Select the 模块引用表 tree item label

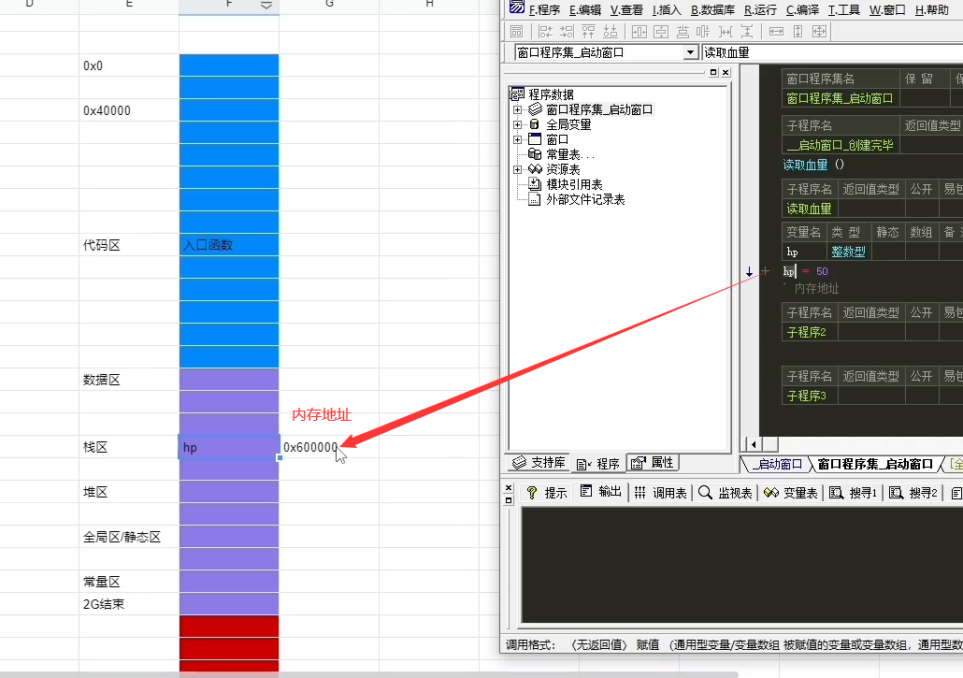(x=574, y=185)
